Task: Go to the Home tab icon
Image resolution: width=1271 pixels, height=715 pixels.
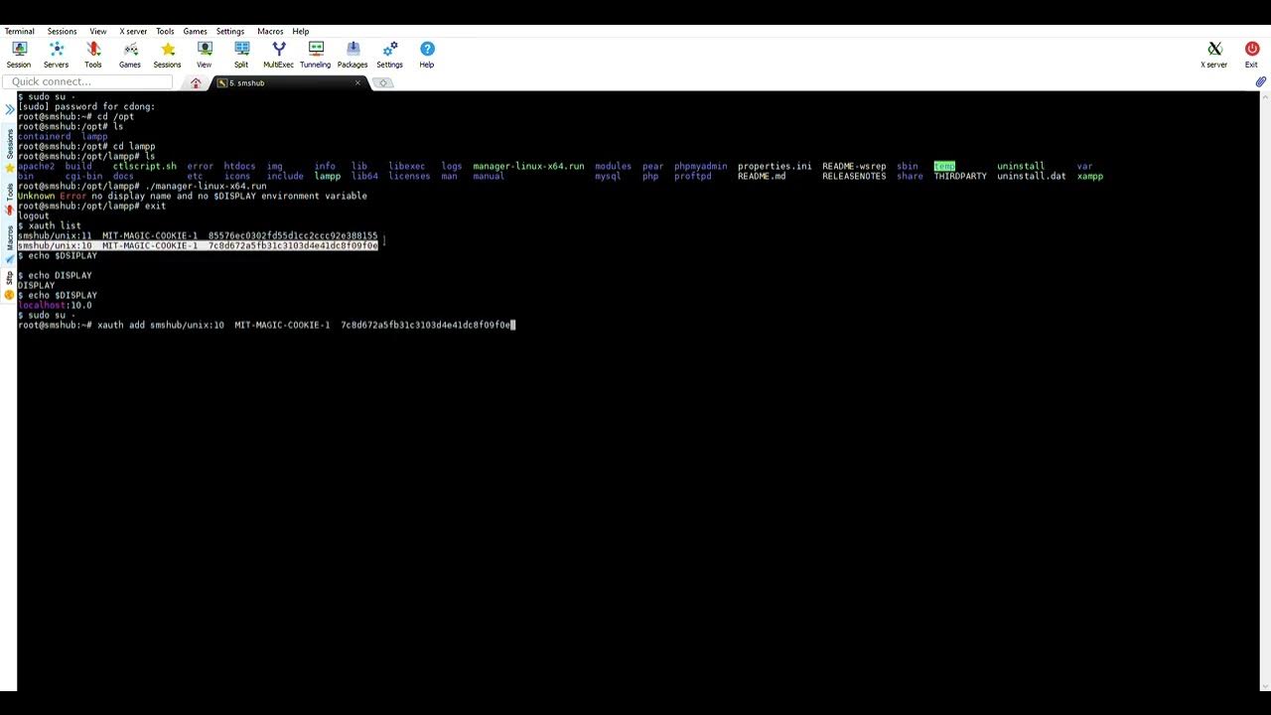Action: click(196, 82)
